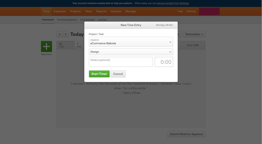Viewport: 262px width, 144px height.
Task: Open the Client X eCommerce Website project dropdown
Action: [x=131, y=42]
